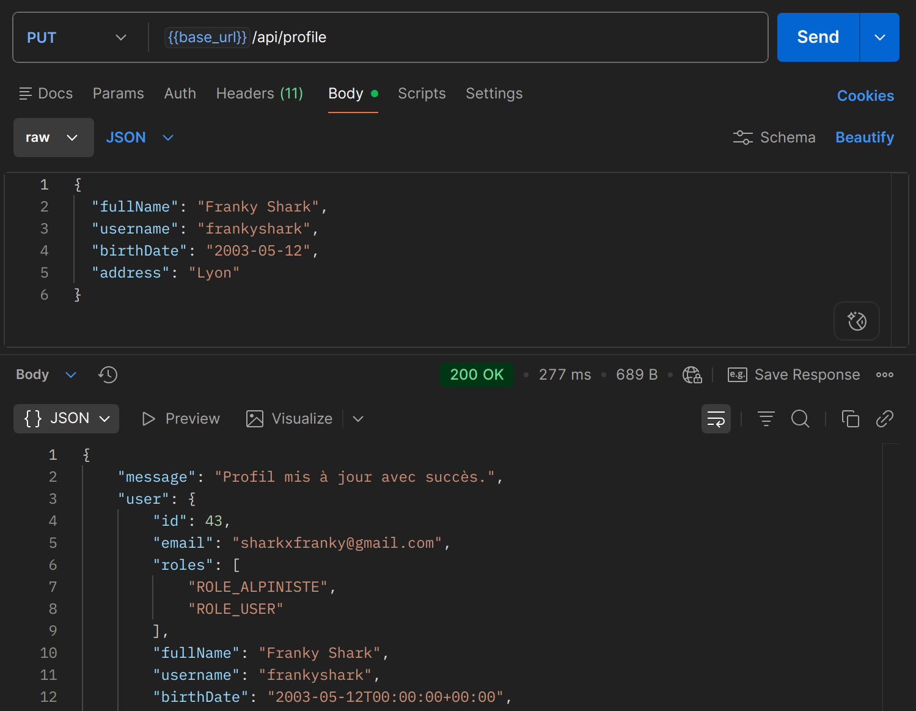Click the Docs document icon
Screen dimensions: 916x711
tap(25, 94)
